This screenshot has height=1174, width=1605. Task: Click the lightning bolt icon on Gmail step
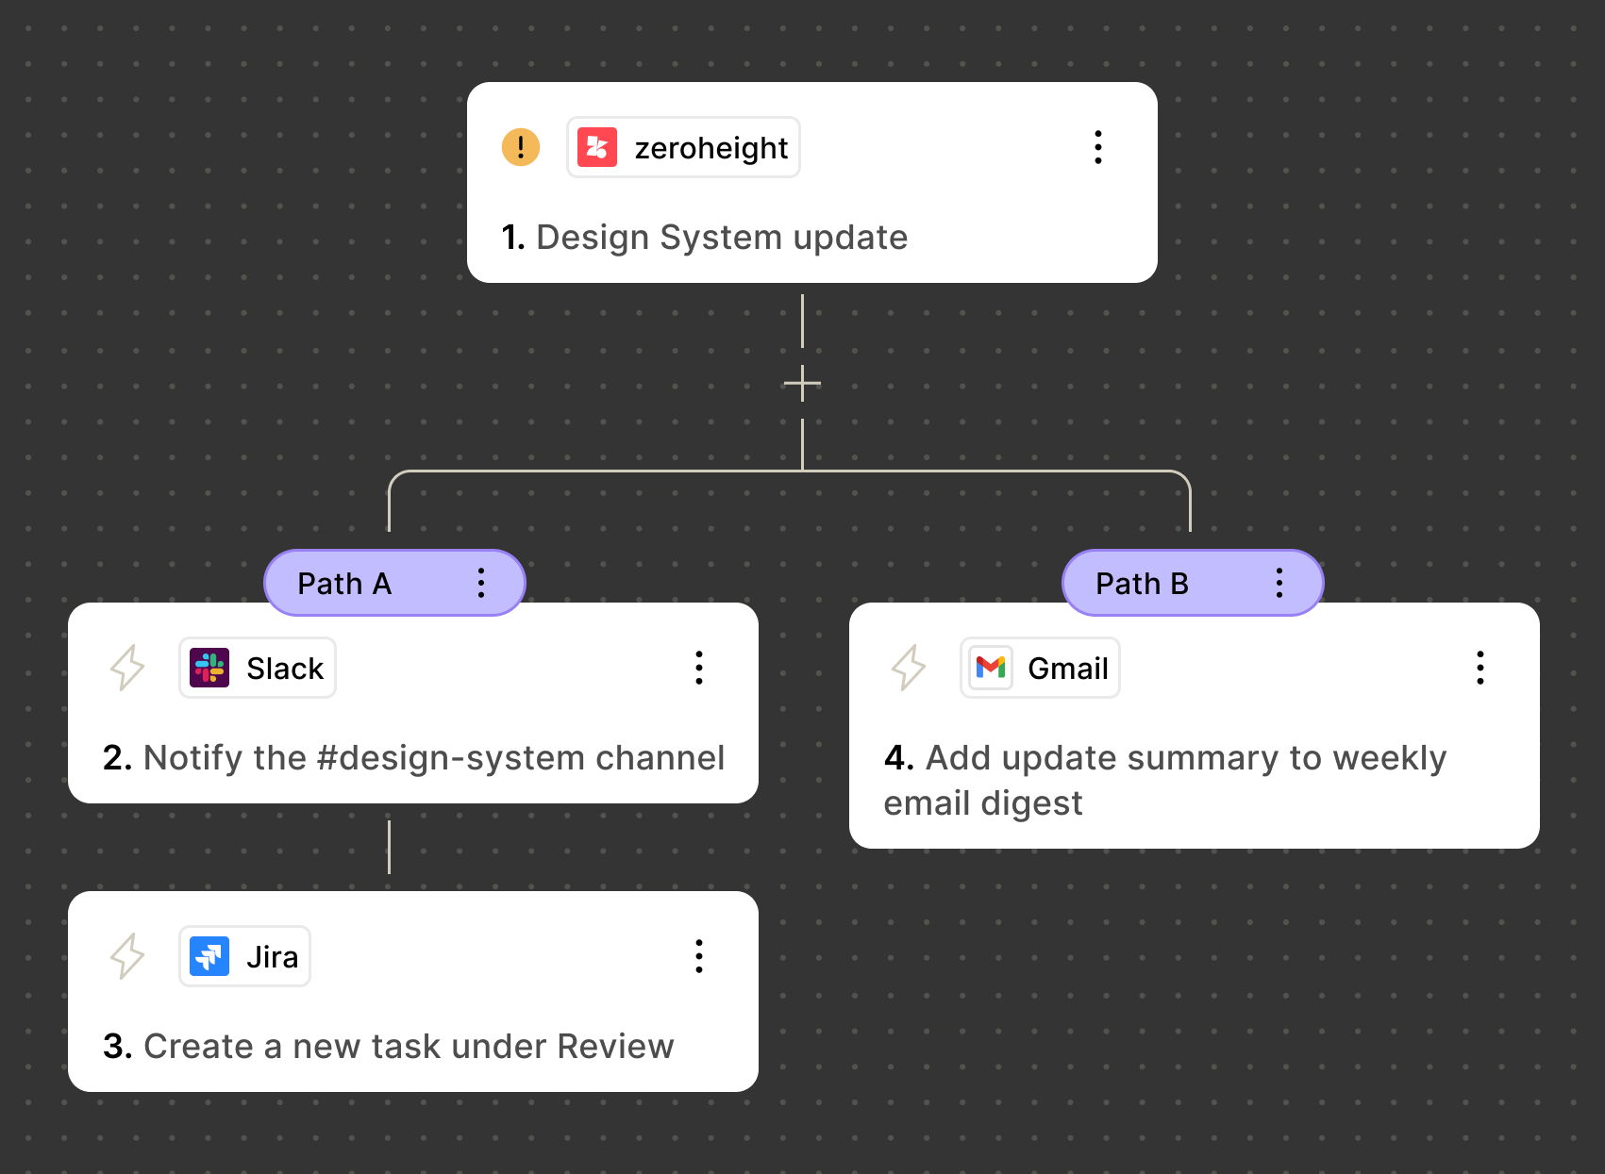909,668
